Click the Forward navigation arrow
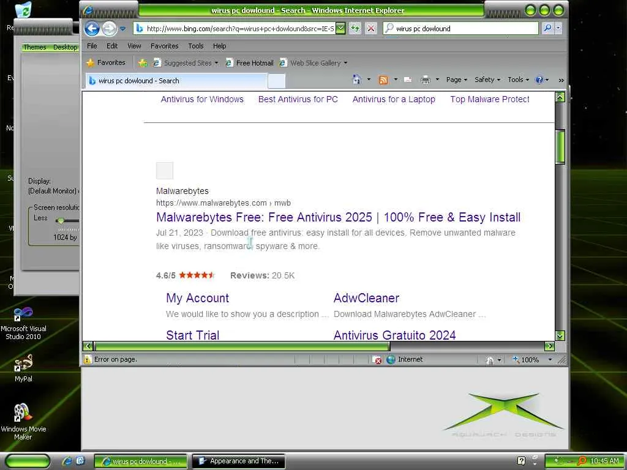The width and height of the screenshot is (627, 470). click(x=109, y=28)
